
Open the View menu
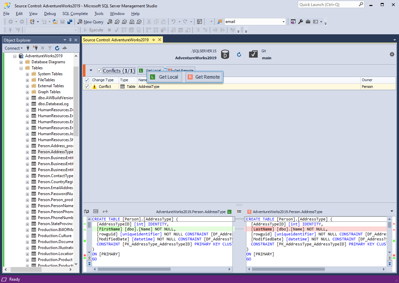pyautogui.click(x=33, y=14)
